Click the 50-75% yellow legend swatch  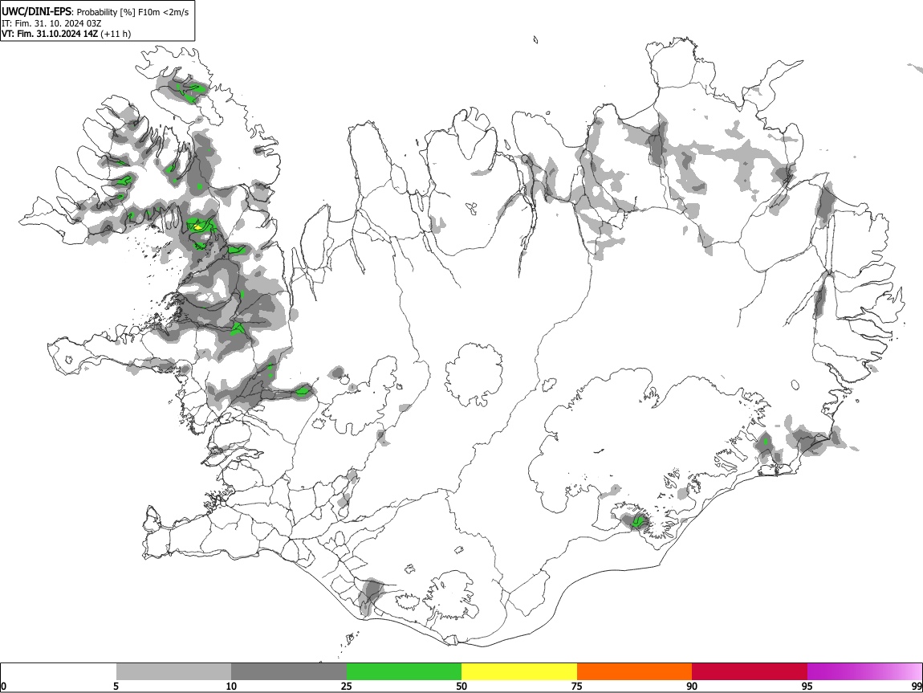click(519, 671)
